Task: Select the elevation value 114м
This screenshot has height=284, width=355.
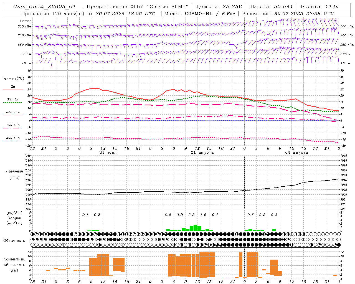Action: pyautogui.click(x=331, y=7)
